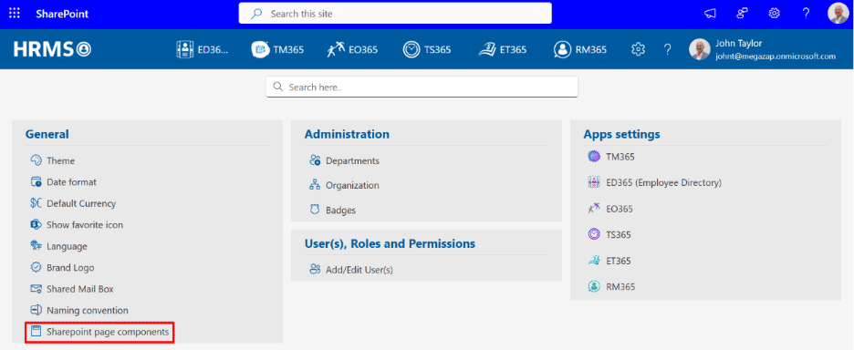Screen dimensions: 854x350
Task: Open SharePoint settings gear in top bar
Action: pyautogui.click(x=774, y=14)
